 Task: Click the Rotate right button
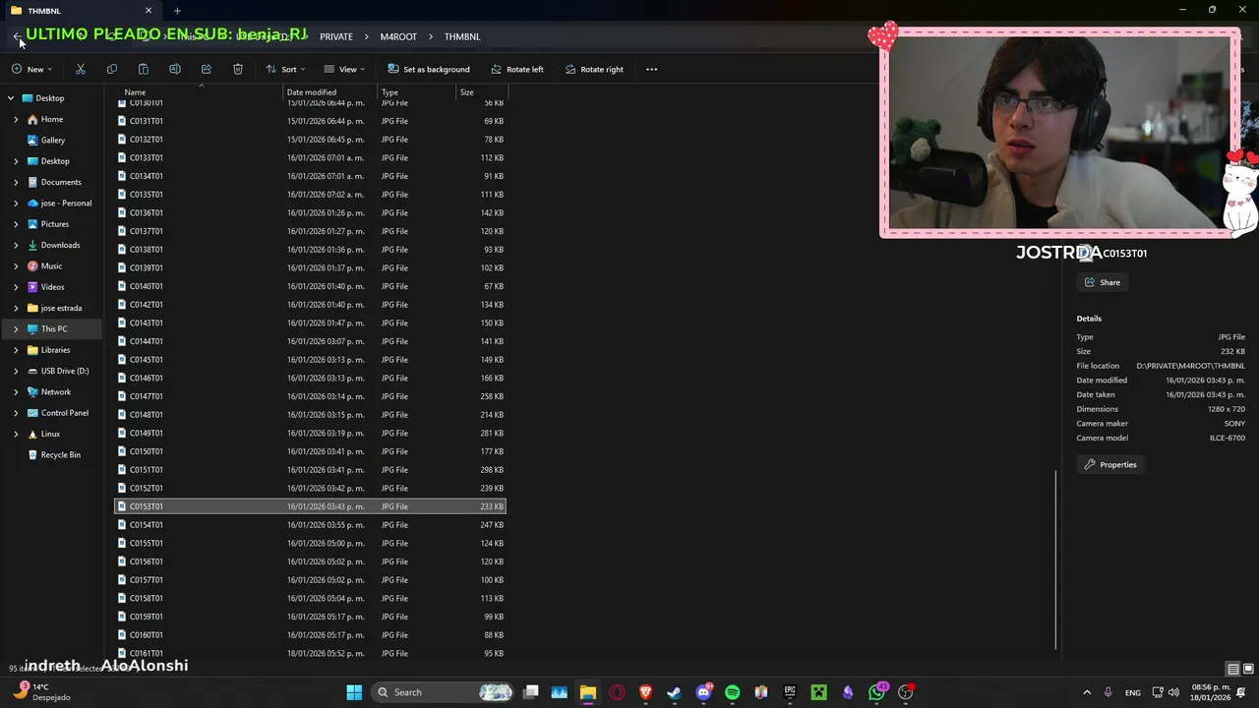pyautogui.click(x=595, y=69)
